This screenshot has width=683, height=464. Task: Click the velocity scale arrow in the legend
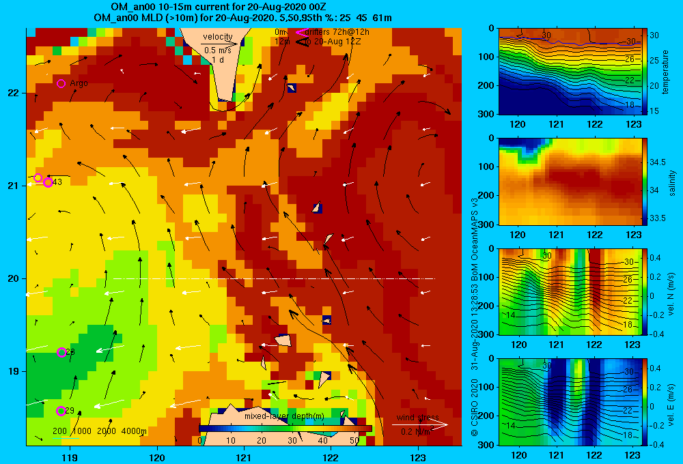coord(220,44)
